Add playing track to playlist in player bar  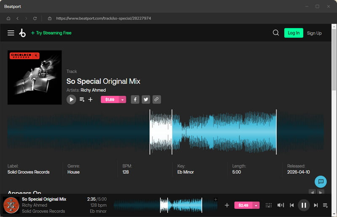tap(227, 205)
